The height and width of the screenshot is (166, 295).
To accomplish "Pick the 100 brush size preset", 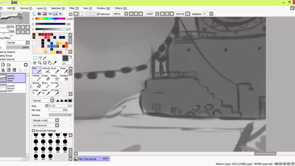I will click(58, 142).
